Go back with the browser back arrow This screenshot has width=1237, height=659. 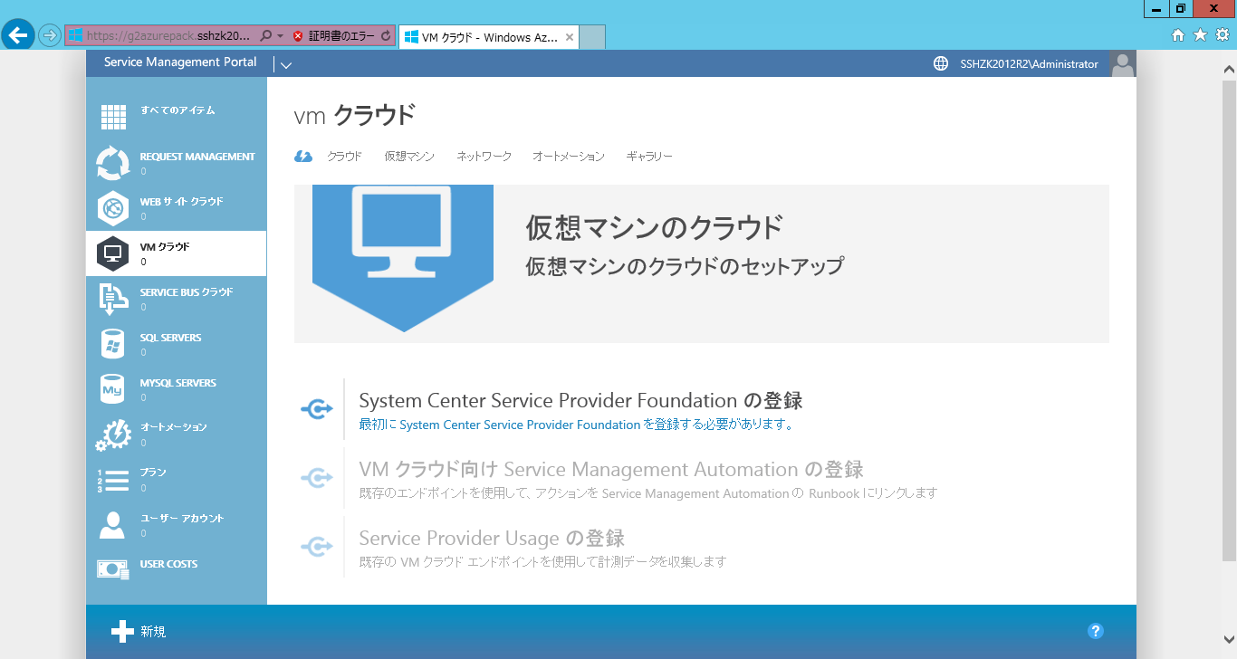18,35
